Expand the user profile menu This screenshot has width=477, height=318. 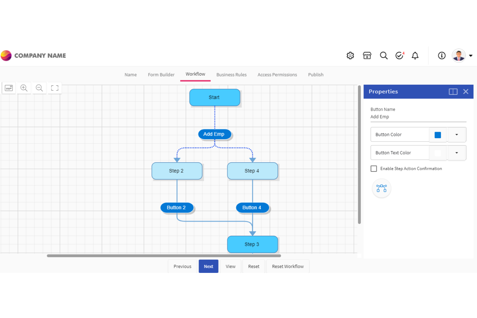pyautogui.click(x=470, y=55)
